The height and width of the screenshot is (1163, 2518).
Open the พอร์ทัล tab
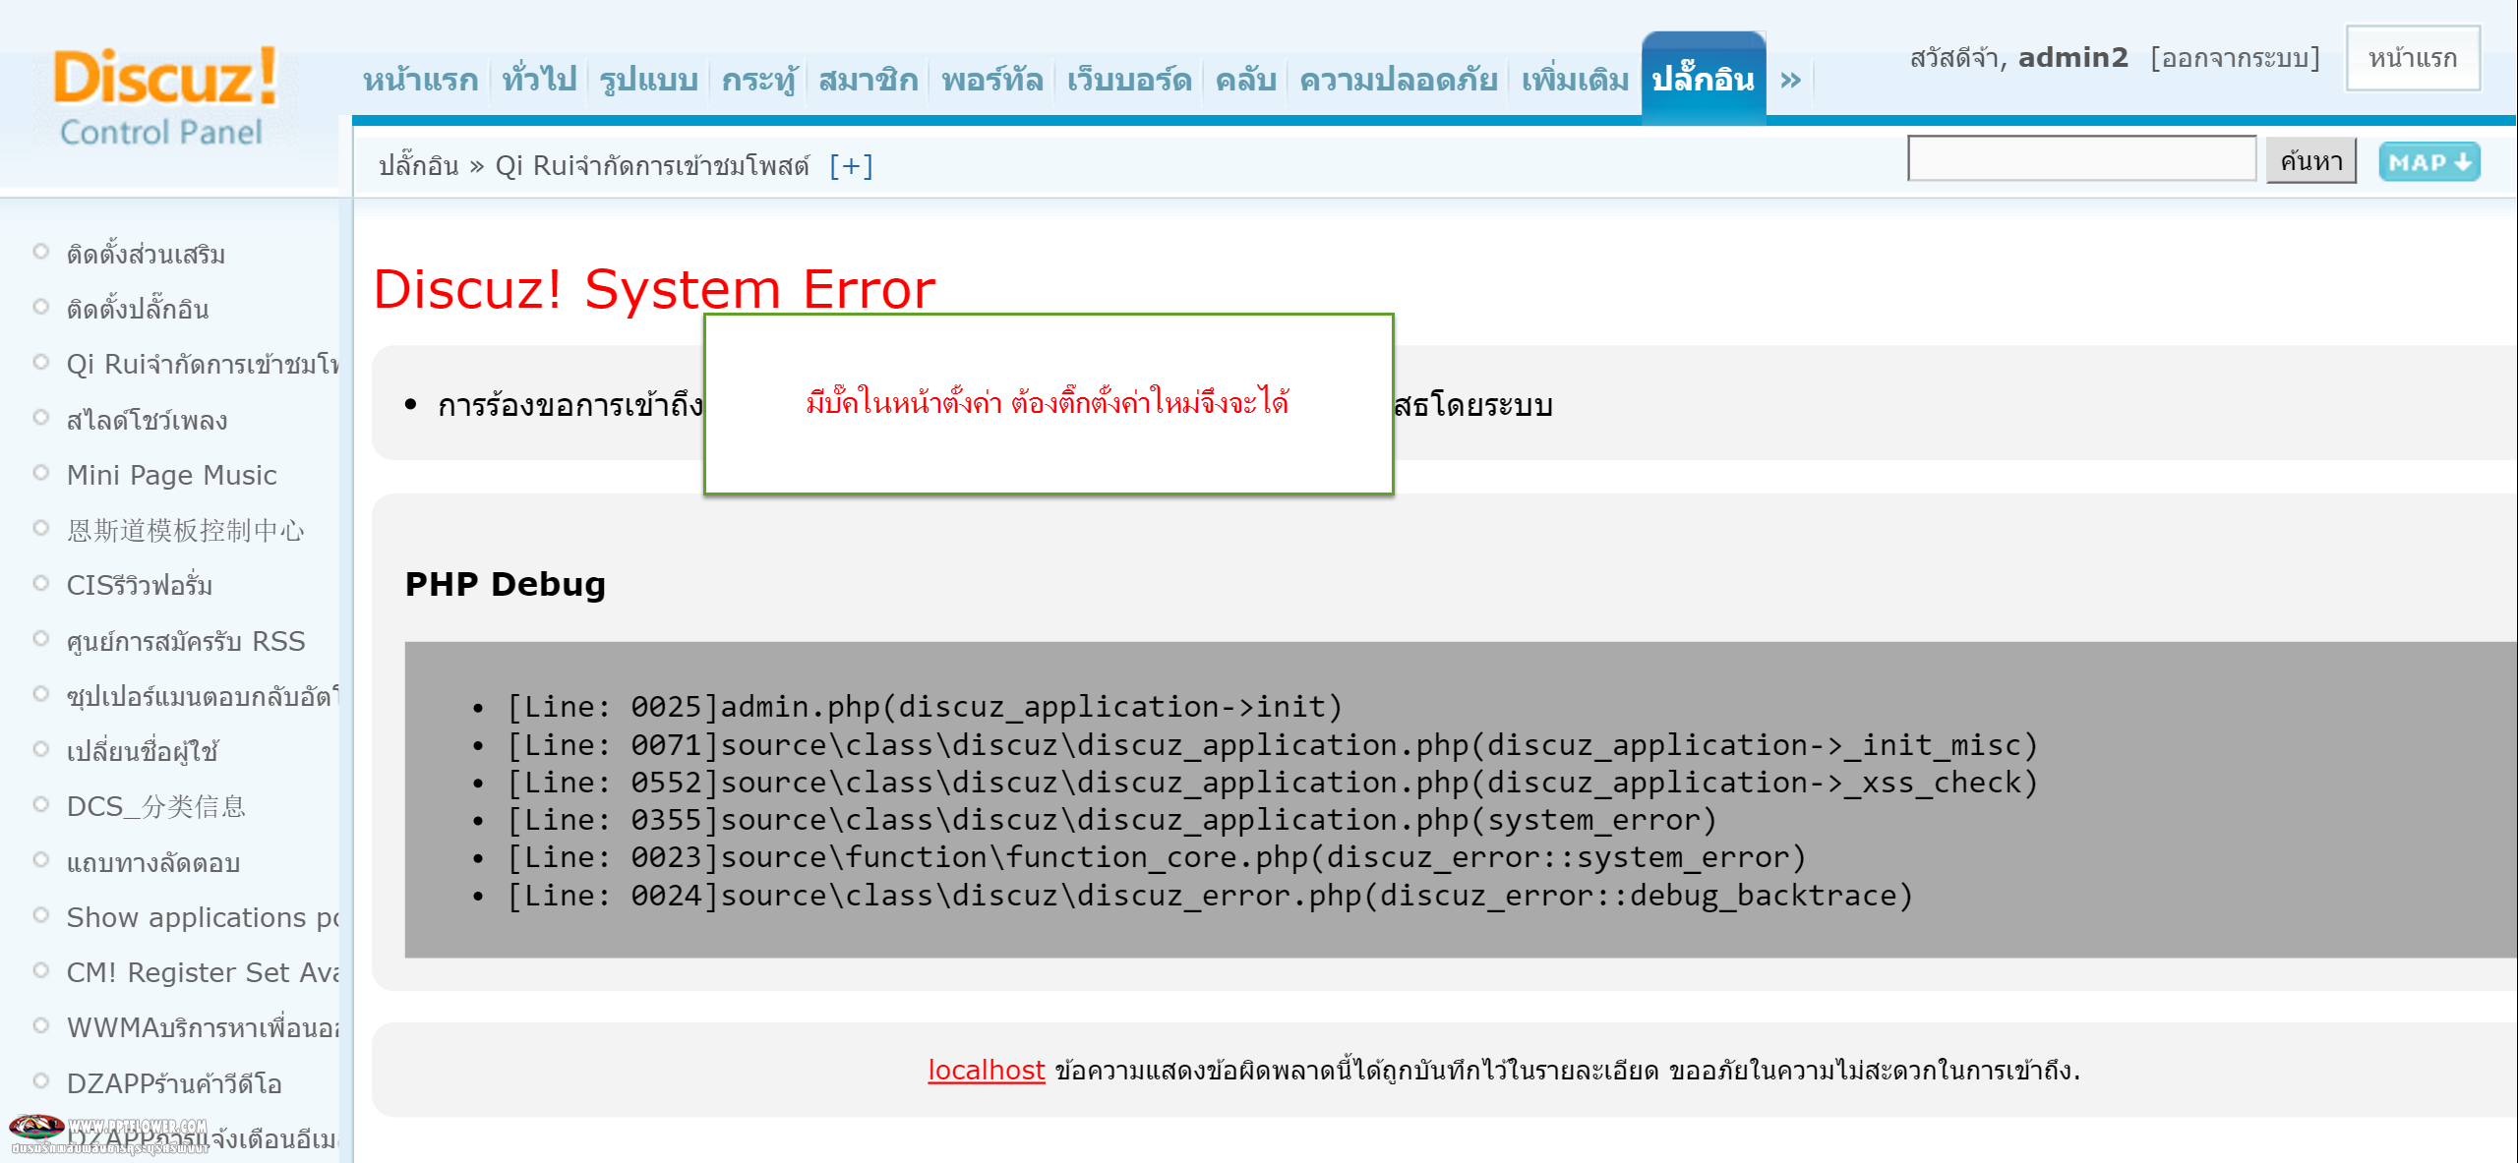[x=991, y=79]
